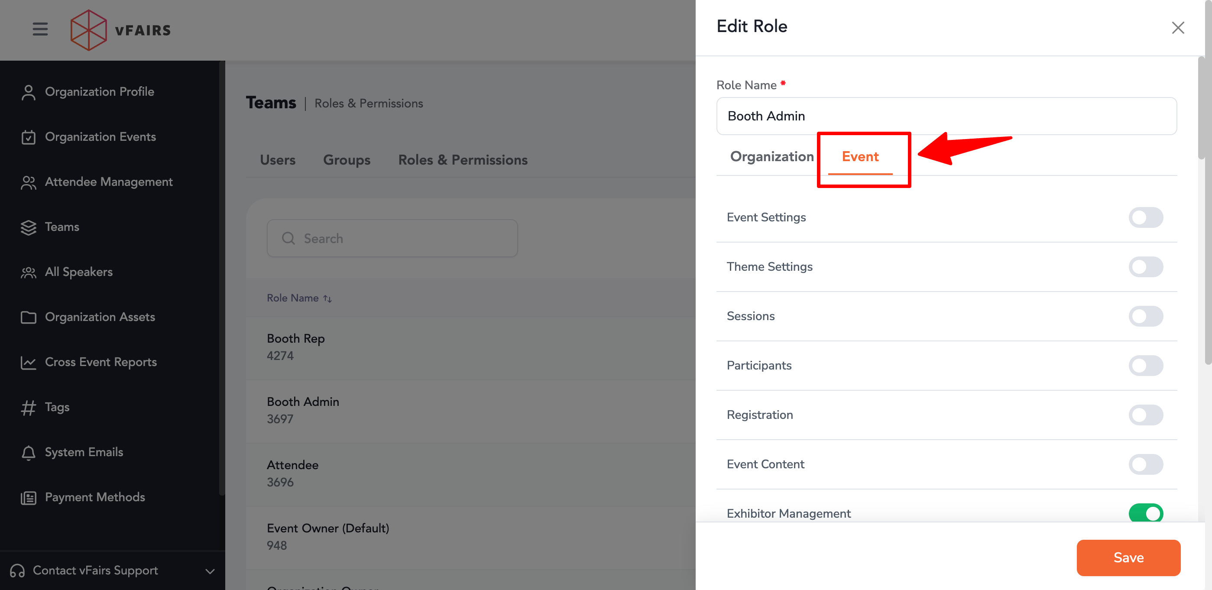
Task: Close the Edit Role panel
Action: pos(1177,28)
